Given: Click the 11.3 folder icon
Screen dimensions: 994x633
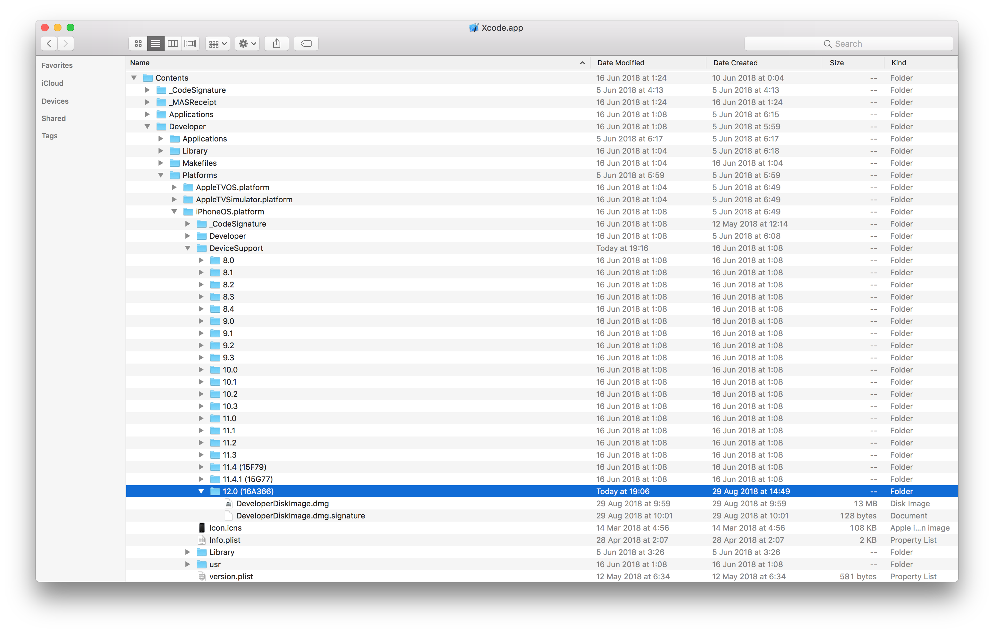Looking at the screenshot, I should [215, 455].
